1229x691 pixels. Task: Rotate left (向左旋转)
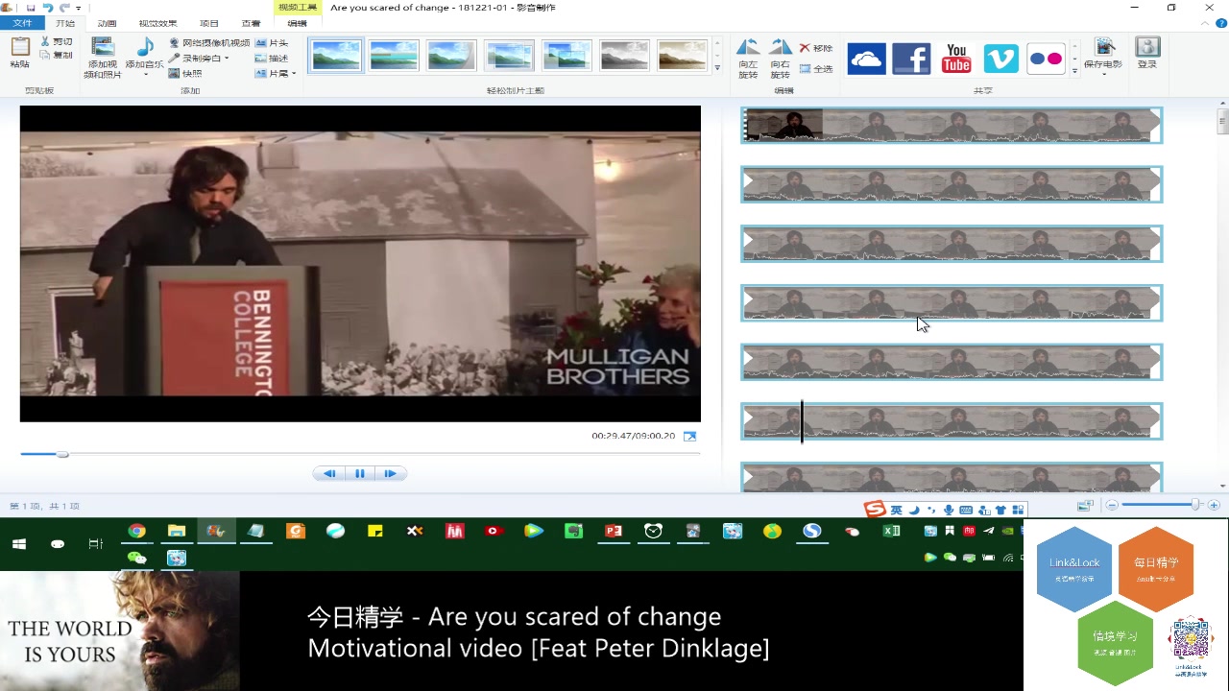coord(748,58)
